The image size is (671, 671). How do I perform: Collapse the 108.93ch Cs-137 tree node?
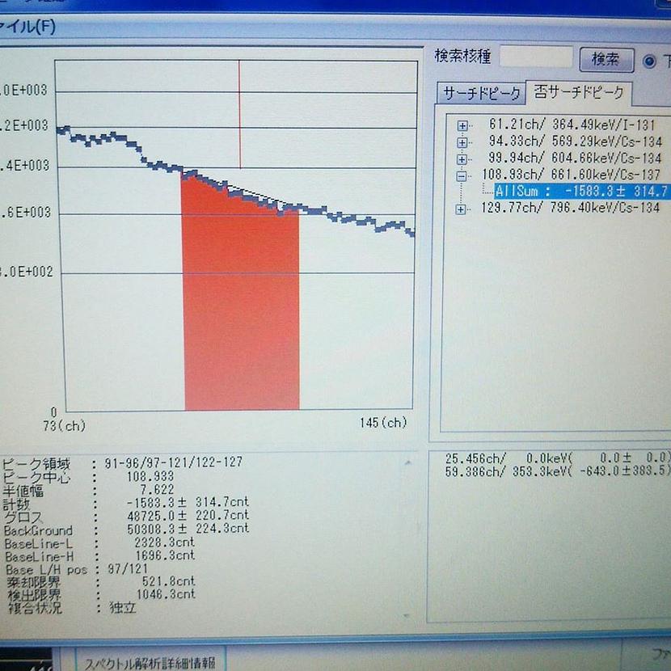(462, 175)
